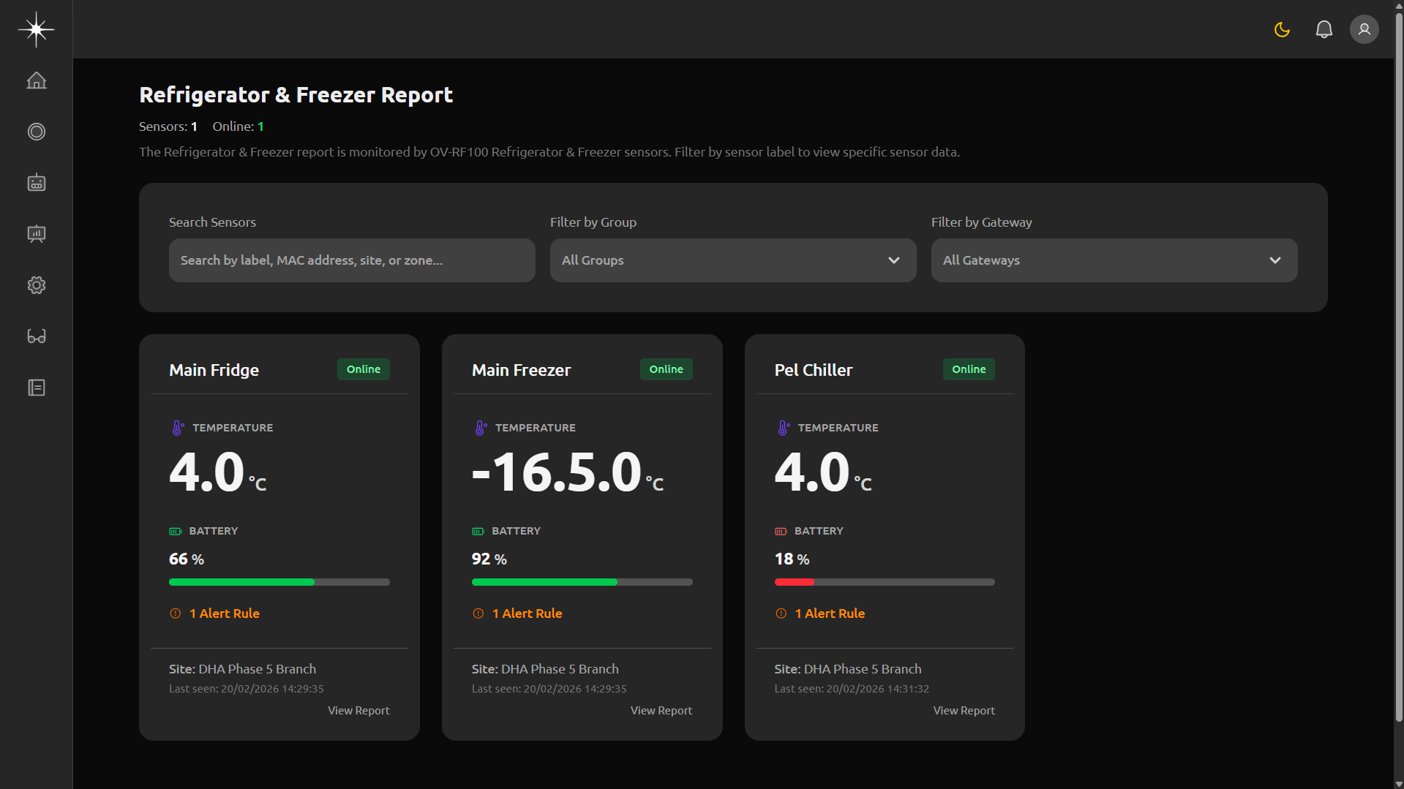Toggle dark mode with moon icon
The width and height of the screenshot is (1404, 789).
[x=1282, y=29]
